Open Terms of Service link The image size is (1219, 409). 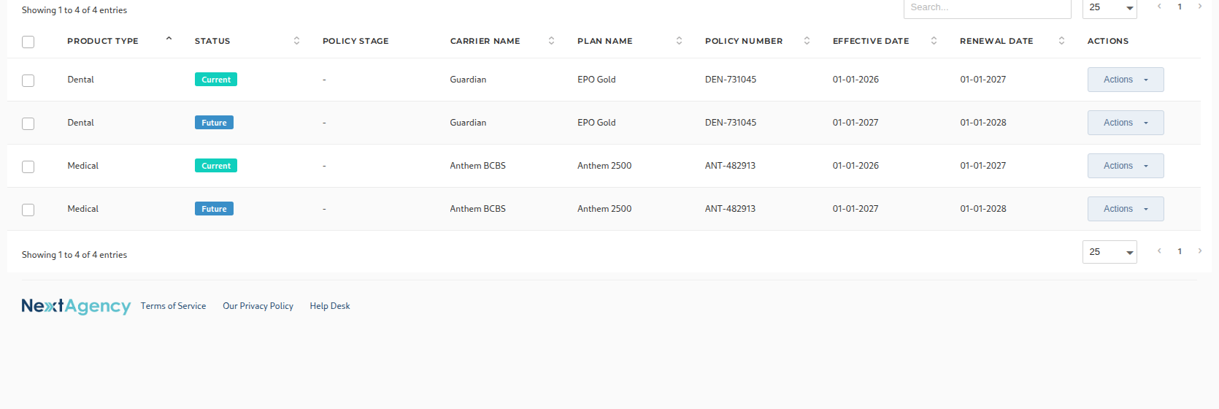[x=173, y=306]
